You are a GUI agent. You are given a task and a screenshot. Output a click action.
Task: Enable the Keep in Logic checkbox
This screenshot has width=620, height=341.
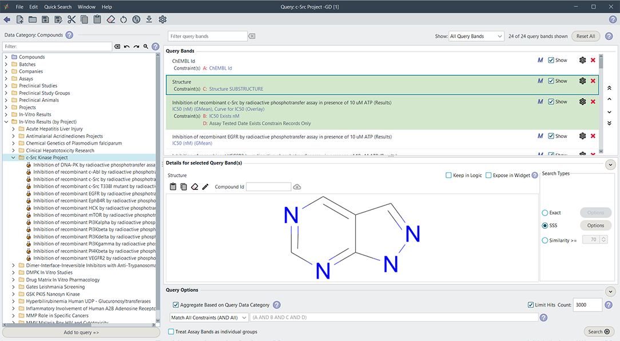[448, 176]
